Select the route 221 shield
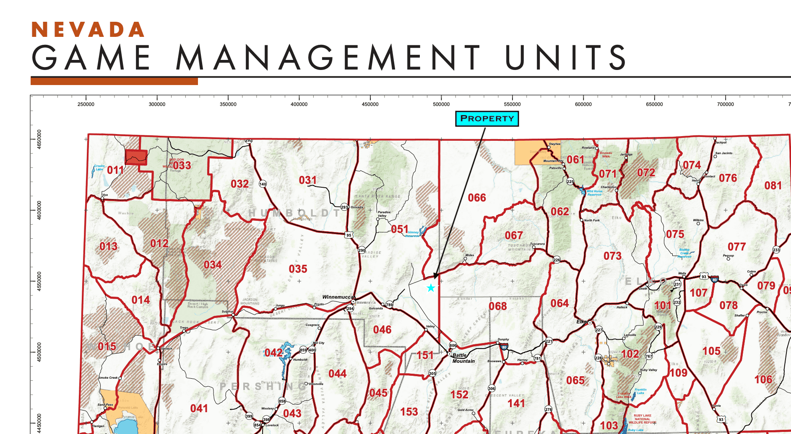This screenshot has width=791, height=434. coord(549,341)
